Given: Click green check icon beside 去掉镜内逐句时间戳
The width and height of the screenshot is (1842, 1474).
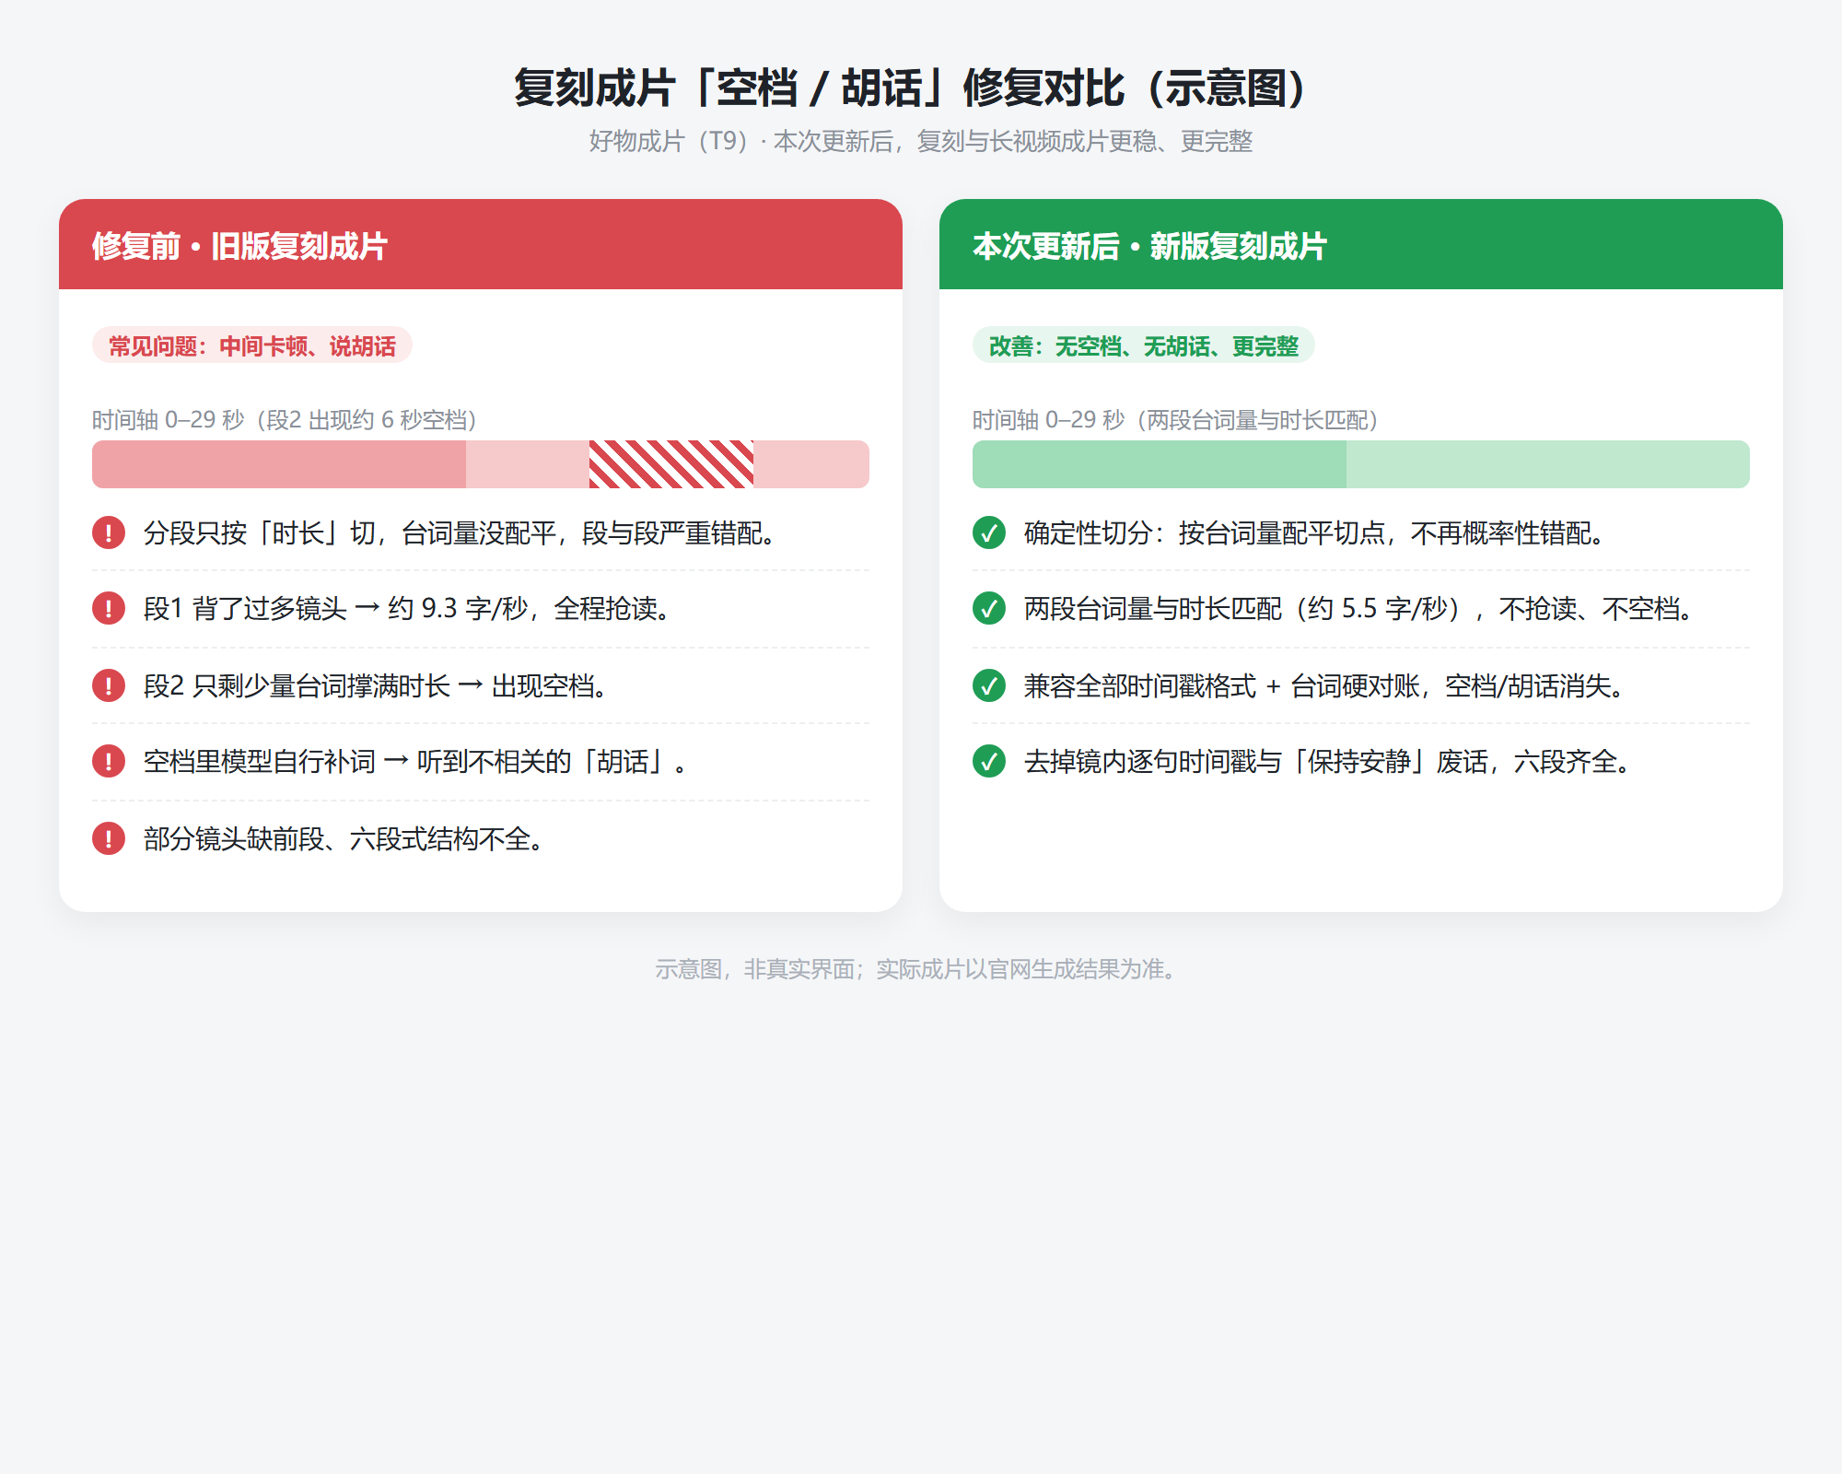Looking at the screenshot, I should pos(989,761).
